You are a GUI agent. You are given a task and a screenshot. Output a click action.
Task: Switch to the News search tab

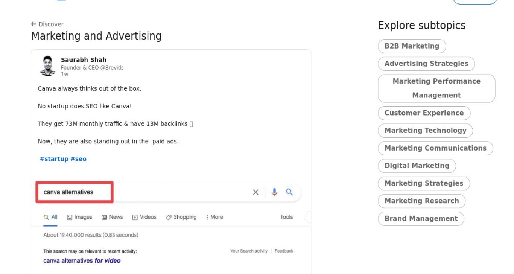point(112,217)
